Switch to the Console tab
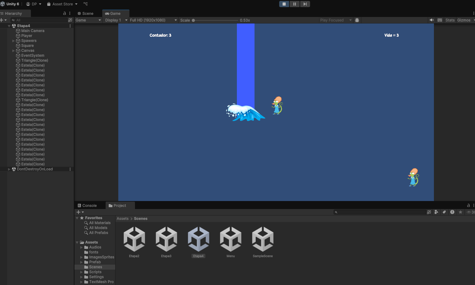Viewport: 475px width, 285px height. pyautogui.click(x=87, y=205)
